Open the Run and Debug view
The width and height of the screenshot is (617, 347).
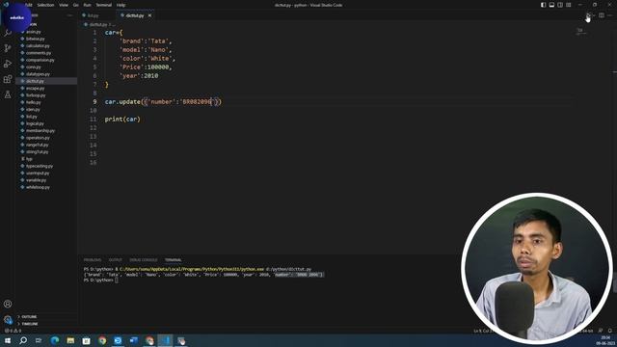tap(8, 64)
